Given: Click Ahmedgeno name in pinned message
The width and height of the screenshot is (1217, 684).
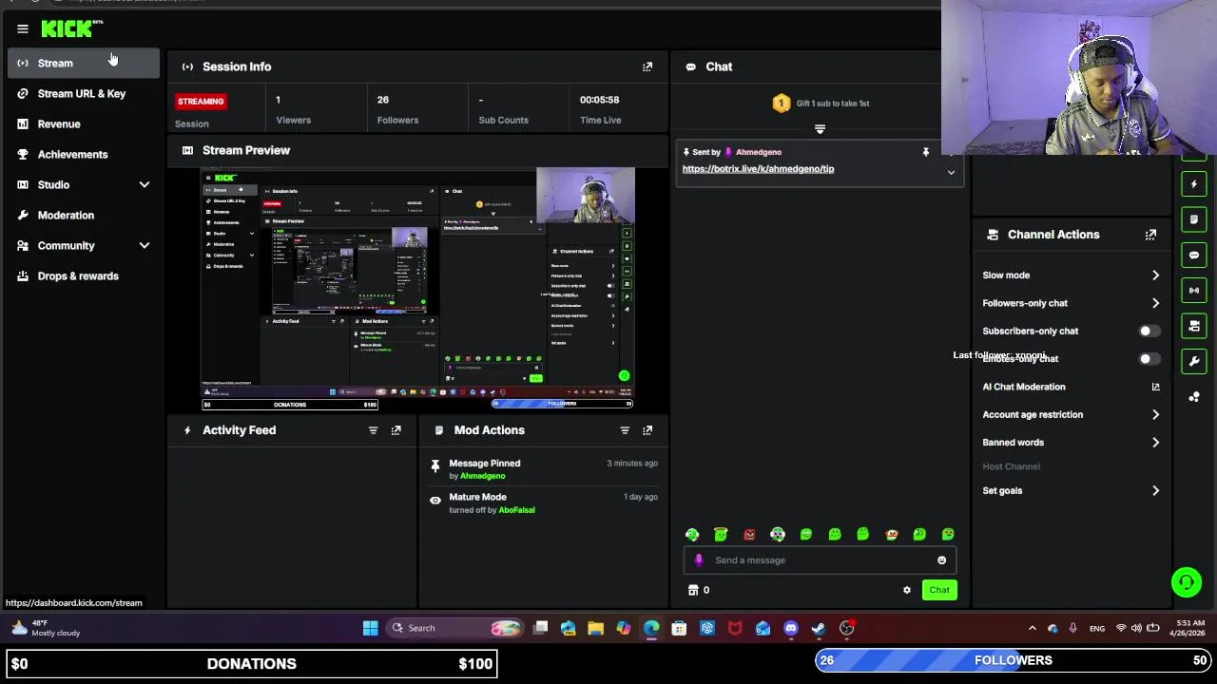Looking at the screenshot, I should [x=759, y=152].
